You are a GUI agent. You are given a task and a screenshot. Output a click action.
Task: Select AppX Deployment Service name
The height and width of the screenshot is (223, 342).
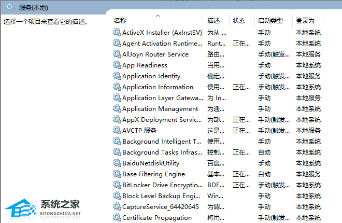click(162, 120)
